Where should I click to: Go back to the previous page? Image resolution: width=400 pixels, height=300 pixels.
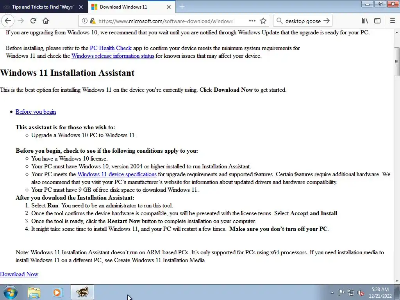tap(8, 21)
